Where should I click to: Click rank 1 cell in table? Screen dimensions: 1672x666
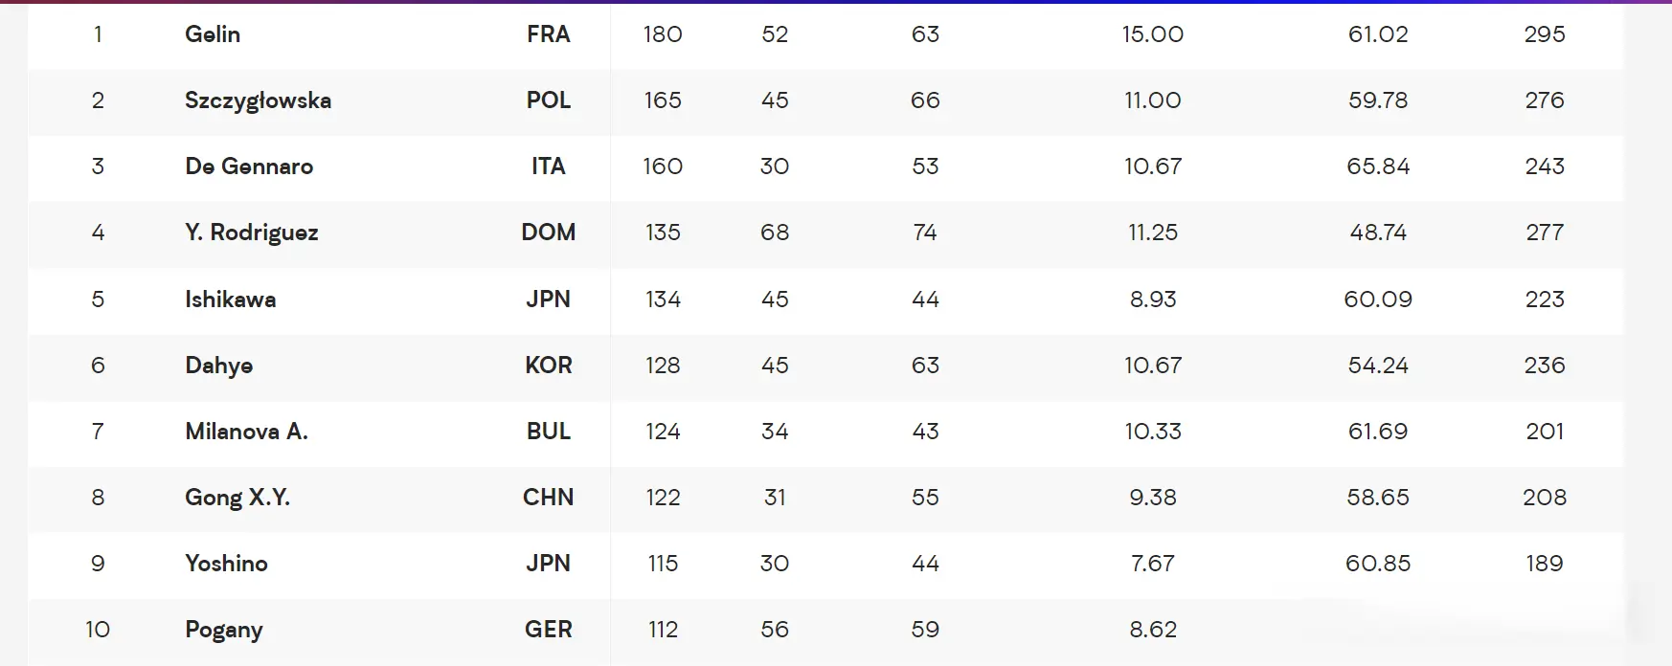point(98,34)
